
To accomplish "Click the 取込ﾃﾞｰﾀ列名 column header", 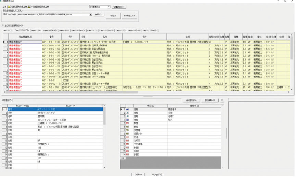I will pyautogui.click(x=22, y=106).
